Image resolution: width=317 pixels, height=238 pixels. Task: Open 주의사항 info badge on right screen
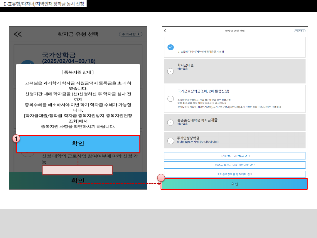[299, 31]
